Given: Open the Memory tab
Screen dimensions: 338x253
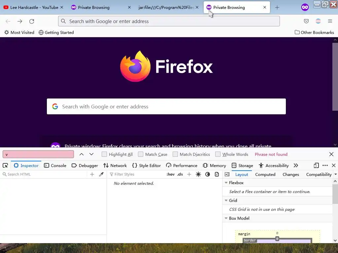Looking at the screenshot, I should click(x=214, y=165).
